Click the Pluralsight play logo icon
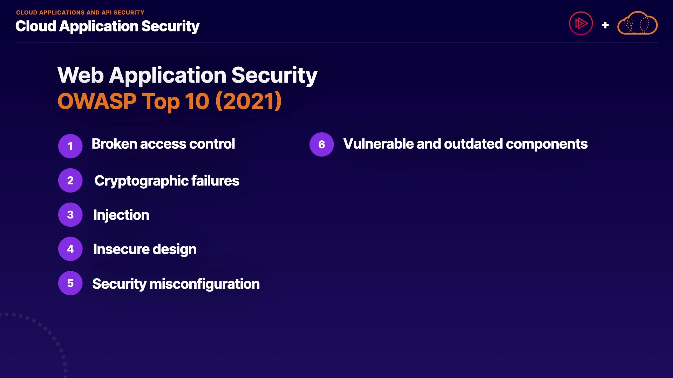 click(x=581, y=24)
